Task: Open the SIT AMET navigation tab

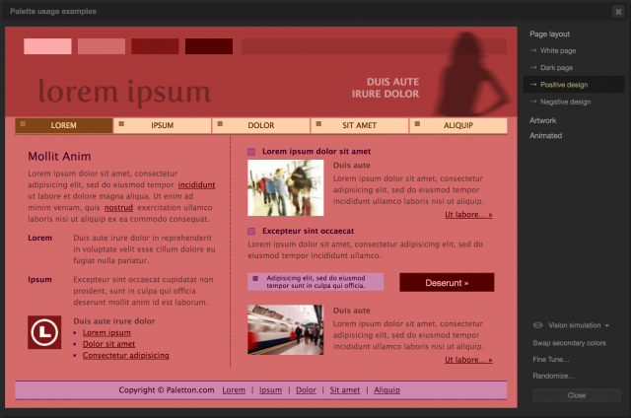Action: point(360,125)
